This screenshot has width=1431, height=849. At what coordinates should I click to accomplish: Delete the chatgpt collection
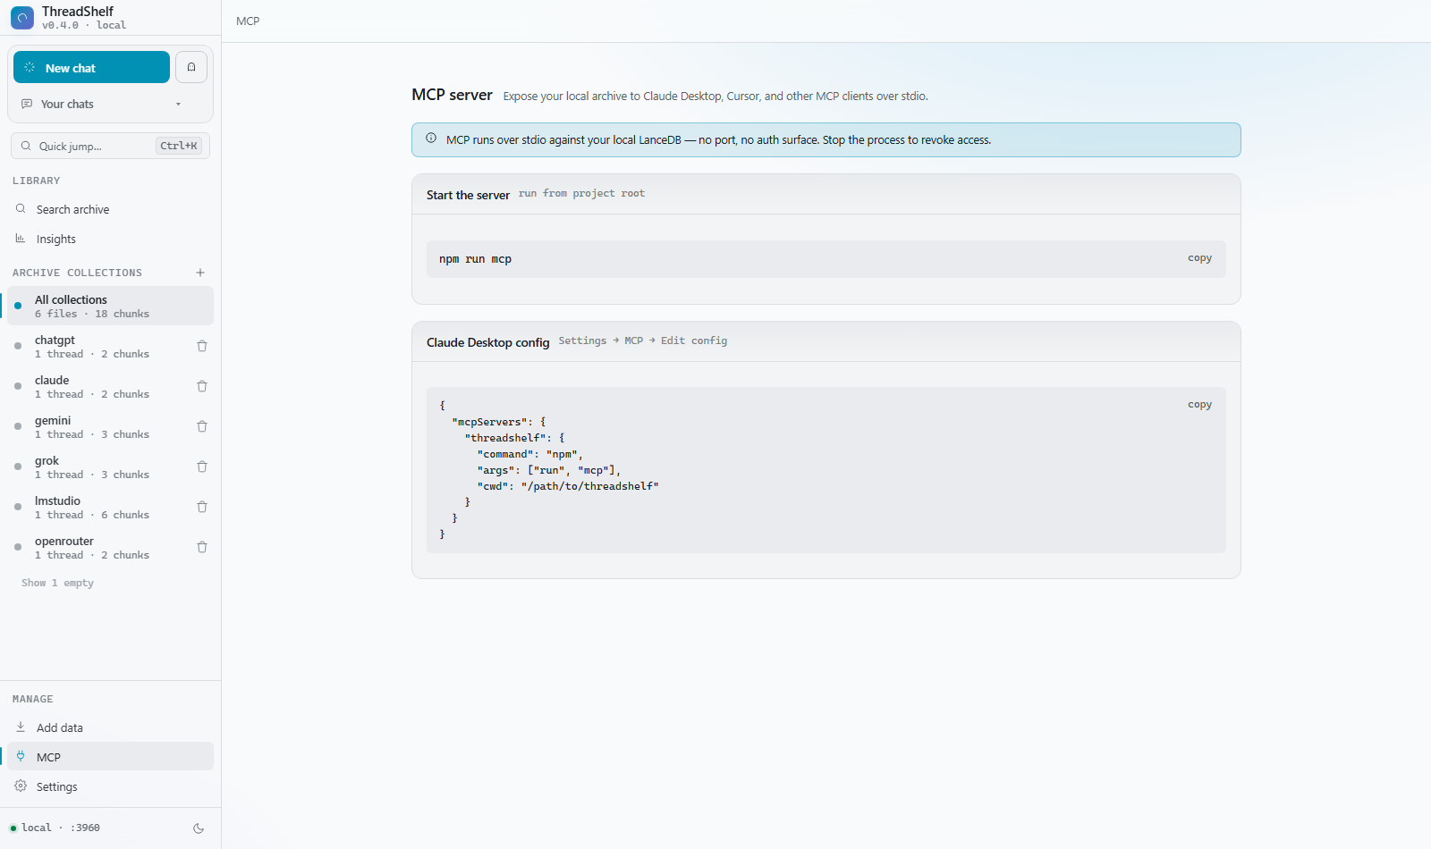(202, 346)
